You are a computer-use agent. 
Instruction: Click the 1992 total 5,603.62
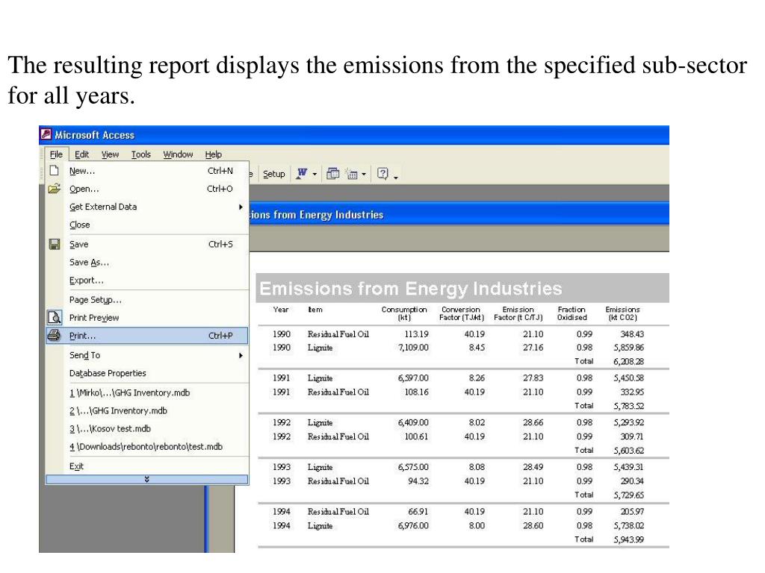tap(628, 451)
